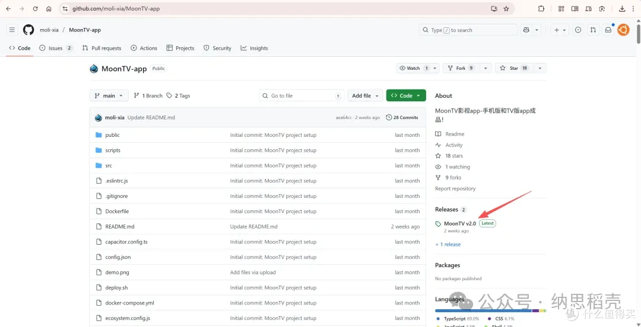Go to GitHub homepage via Octocat logo

[28, 30]
